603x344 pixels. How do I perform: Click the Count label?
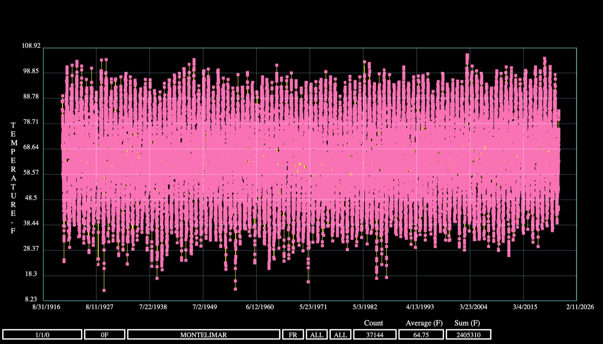(x=373, y=323)
